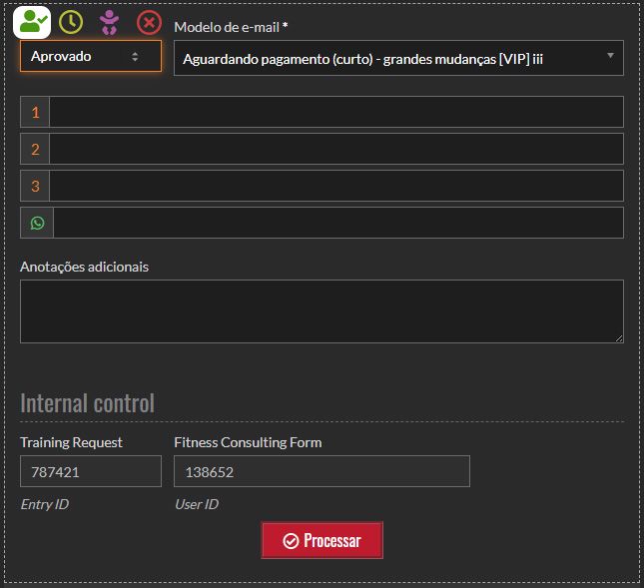
Task: Open the Modelo de e-mail dropdown
Action: click(x=398, y=58)
